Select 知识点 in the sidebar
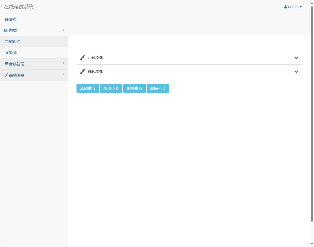314x247 pixels. point(34,42)
